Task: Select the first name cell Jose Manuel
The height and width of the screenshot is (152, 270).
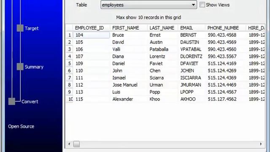Action: pos(129,85)
